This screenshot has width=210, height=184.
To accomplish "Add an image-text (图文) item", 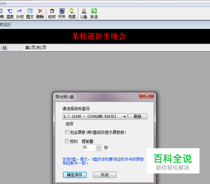I will point(30,13).
